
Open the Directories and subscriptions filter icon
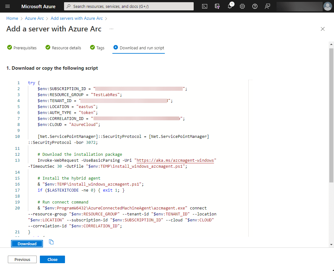click(217, 6)
